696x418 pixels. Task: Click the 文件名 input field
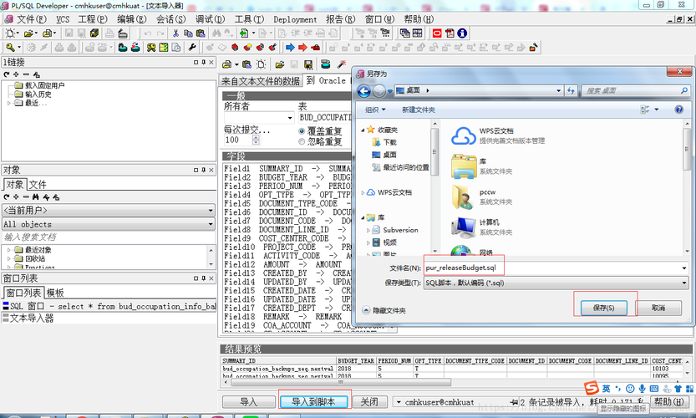tap(551, 268)
